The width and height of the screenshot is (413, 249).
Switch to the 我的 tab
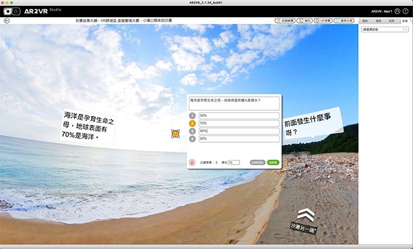point(365,21)
